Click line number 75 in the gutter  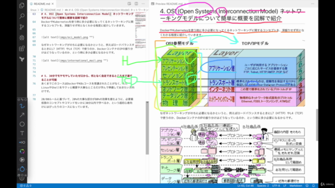coord(34,76)
